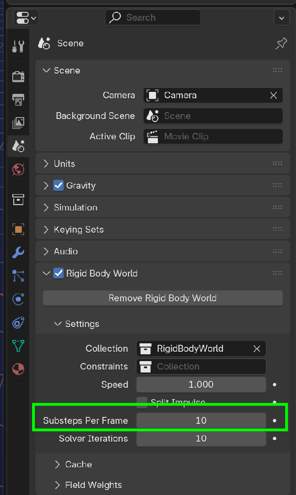The width and height of the screenshot is (296, 495).
Task: Adjust the Substeps Per Frame value
Action: pyautogui.click(x=200, y=420)
